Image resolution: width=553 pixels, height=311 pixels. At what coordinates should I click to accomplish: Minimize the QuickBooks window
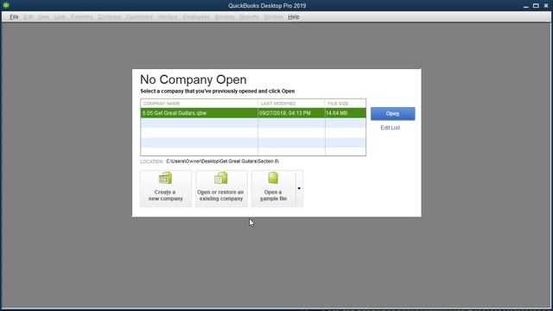click(526, 6)
